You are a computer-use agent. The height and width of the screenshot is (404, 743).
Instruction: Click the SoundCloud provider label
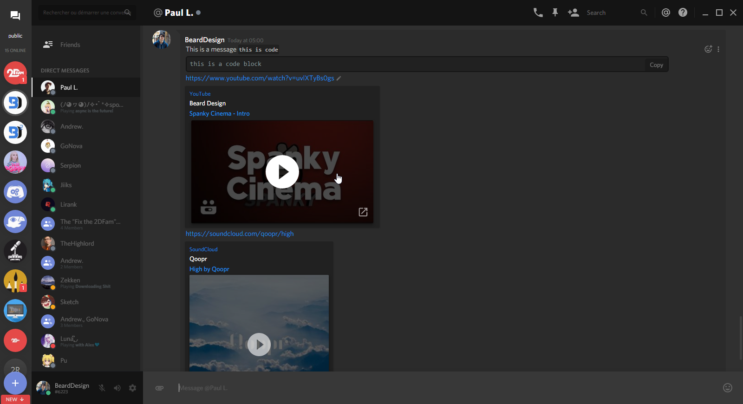coord(203,249)
